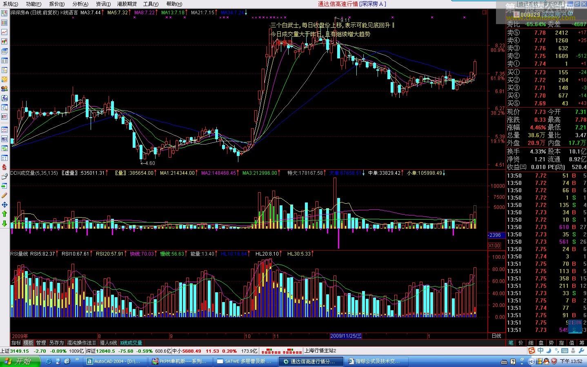Click the 值 tab in right panel bottom
Screen dimensions: 587x367
coord(572,343)
